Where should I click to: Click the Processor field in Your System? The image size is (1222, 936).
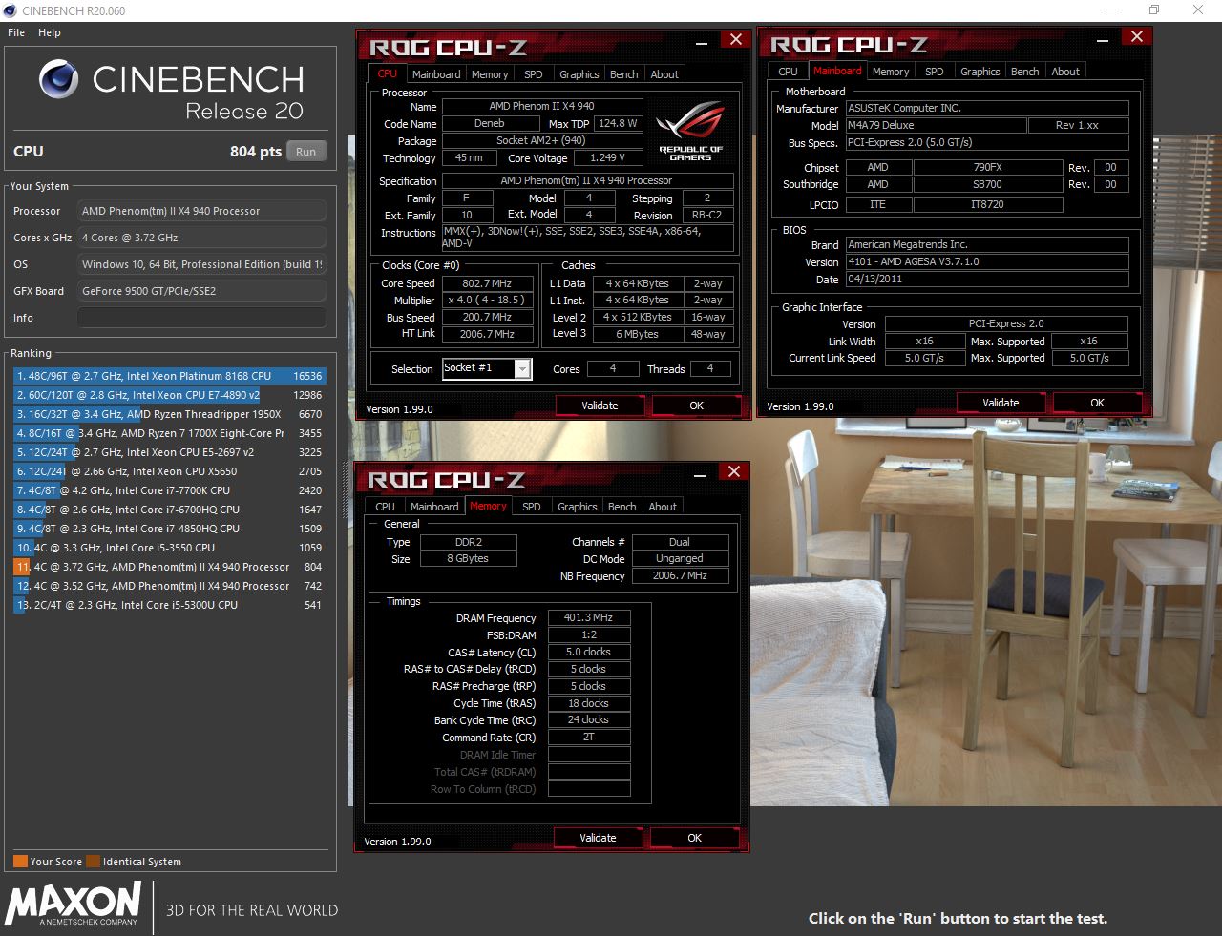point(201,211)
